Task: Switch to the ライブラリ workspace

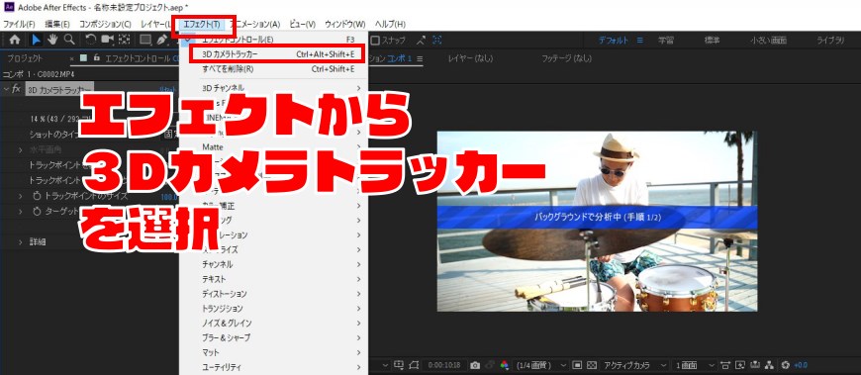Action: [x=830, y=41]
